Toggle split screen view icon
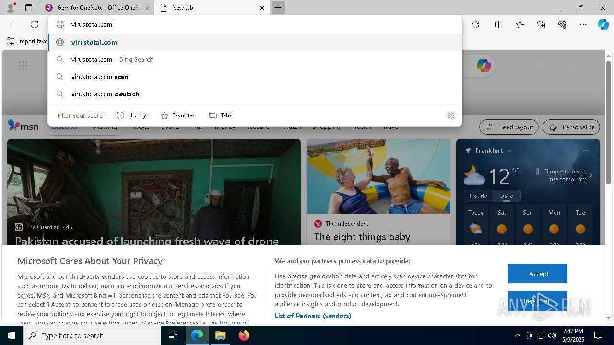Image resolution: width=614 pixels, height=345 pixels. tap(498, 24)
